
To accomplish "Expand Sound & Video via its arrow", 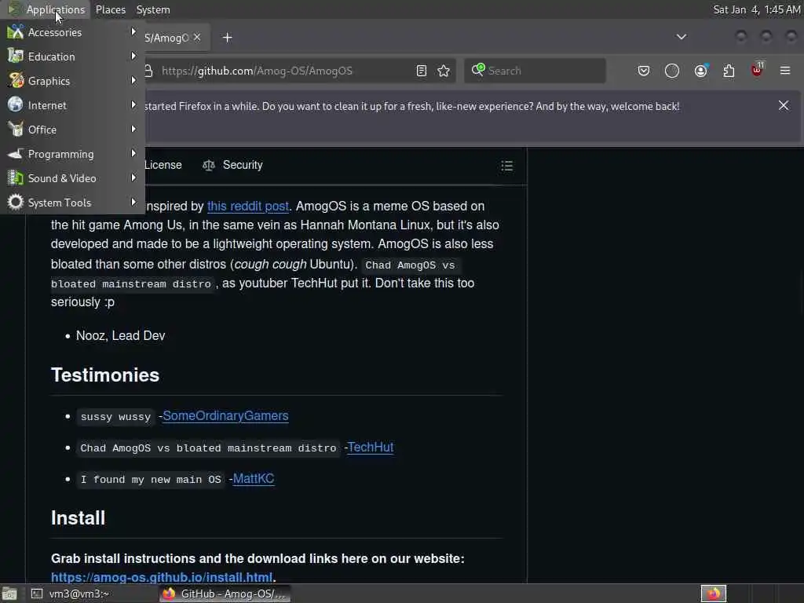I will 133,177.
